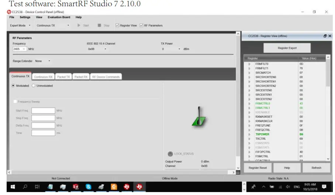Click the Stop Freq input field
Viewport: 335px width, 195px height.
[43, 118]
